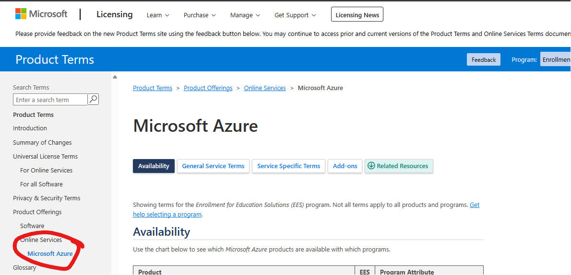Click the Microsoft Azure page heading
Image resolution: width=571 pixels, height=275 pixels.
click(196, 126)
